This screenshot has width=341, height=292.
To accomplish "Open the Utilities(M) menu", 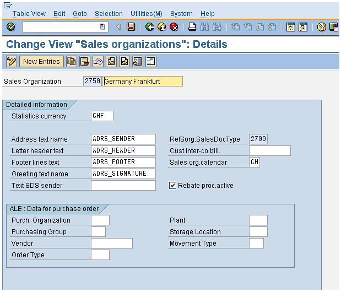I will click(x=146, y=14).
